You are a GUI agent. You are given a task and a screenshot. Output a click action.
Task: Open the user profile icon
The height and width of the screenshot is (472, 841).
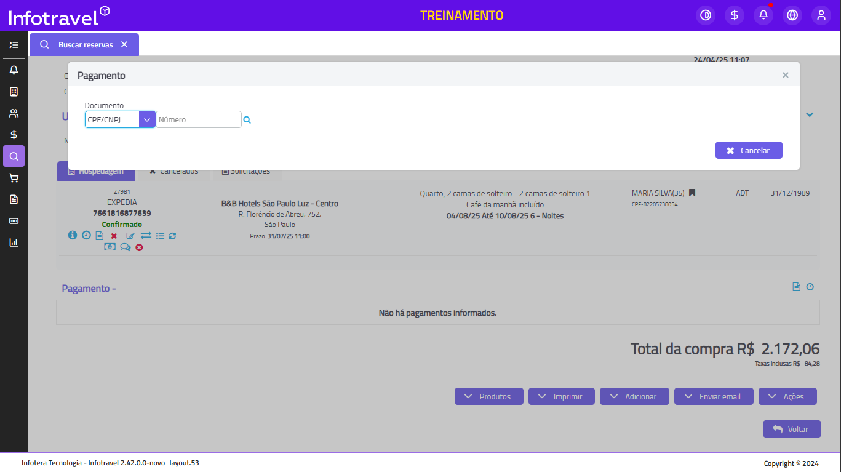821,15
